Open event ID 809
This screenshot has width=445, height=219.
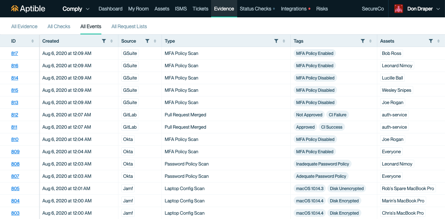[x=16, y=152]
